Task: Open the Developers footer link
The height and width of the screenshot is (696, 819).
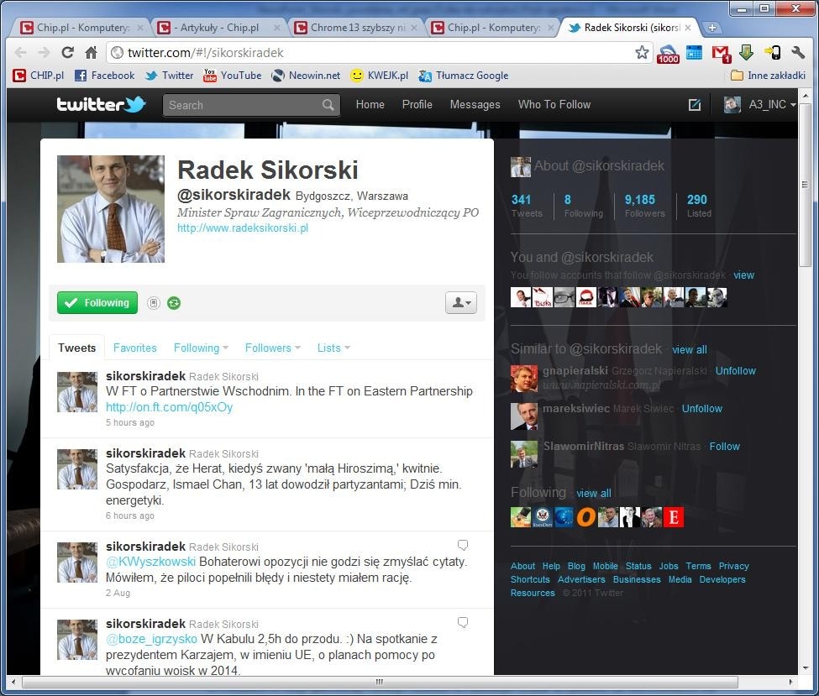Action: pos(722,579)
